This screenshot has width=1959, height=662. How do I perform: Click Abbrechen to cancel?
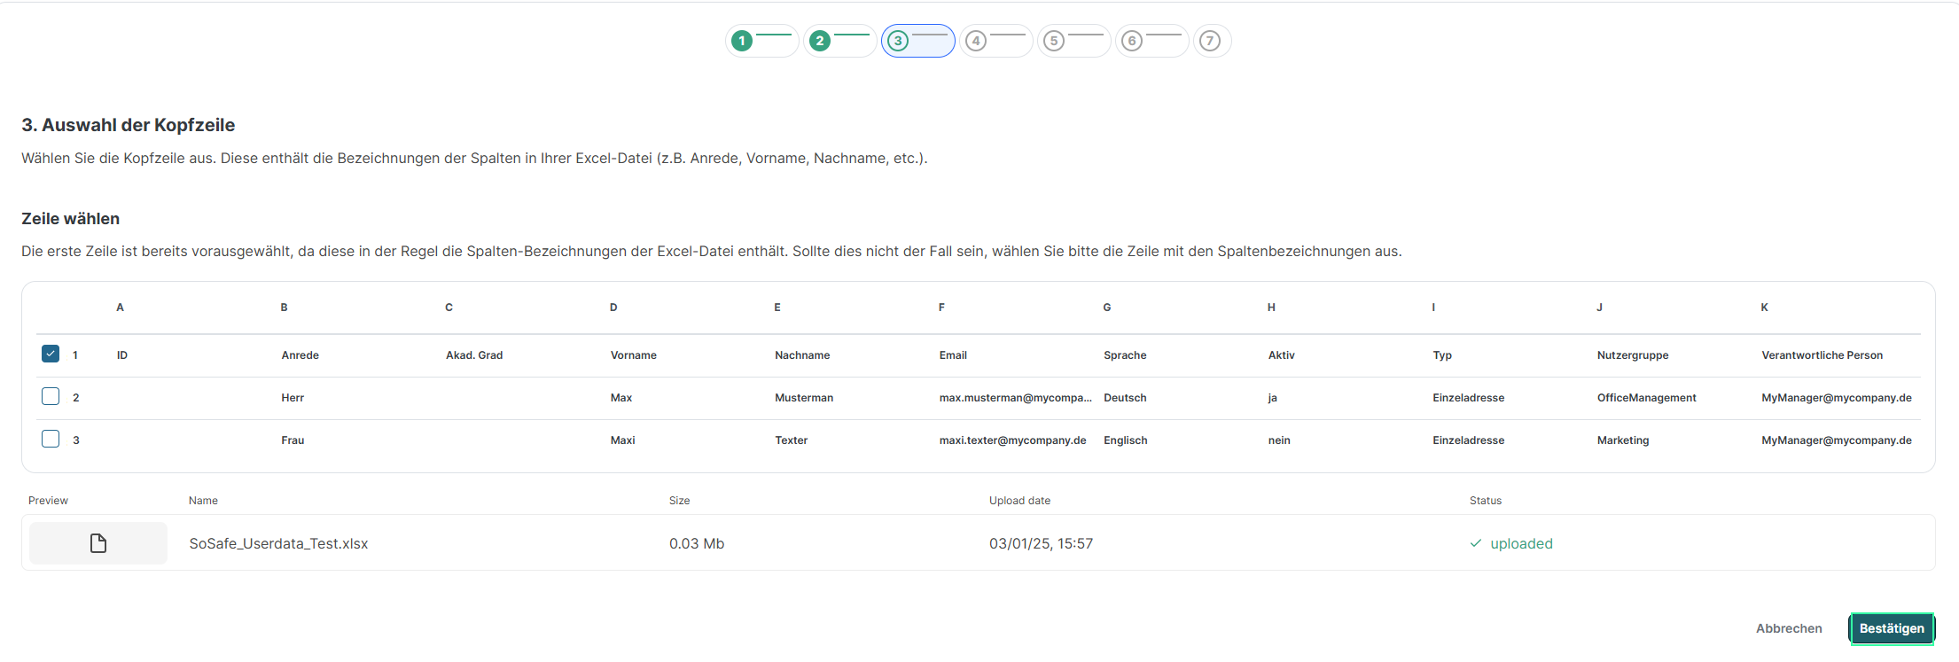(1789, 628)
